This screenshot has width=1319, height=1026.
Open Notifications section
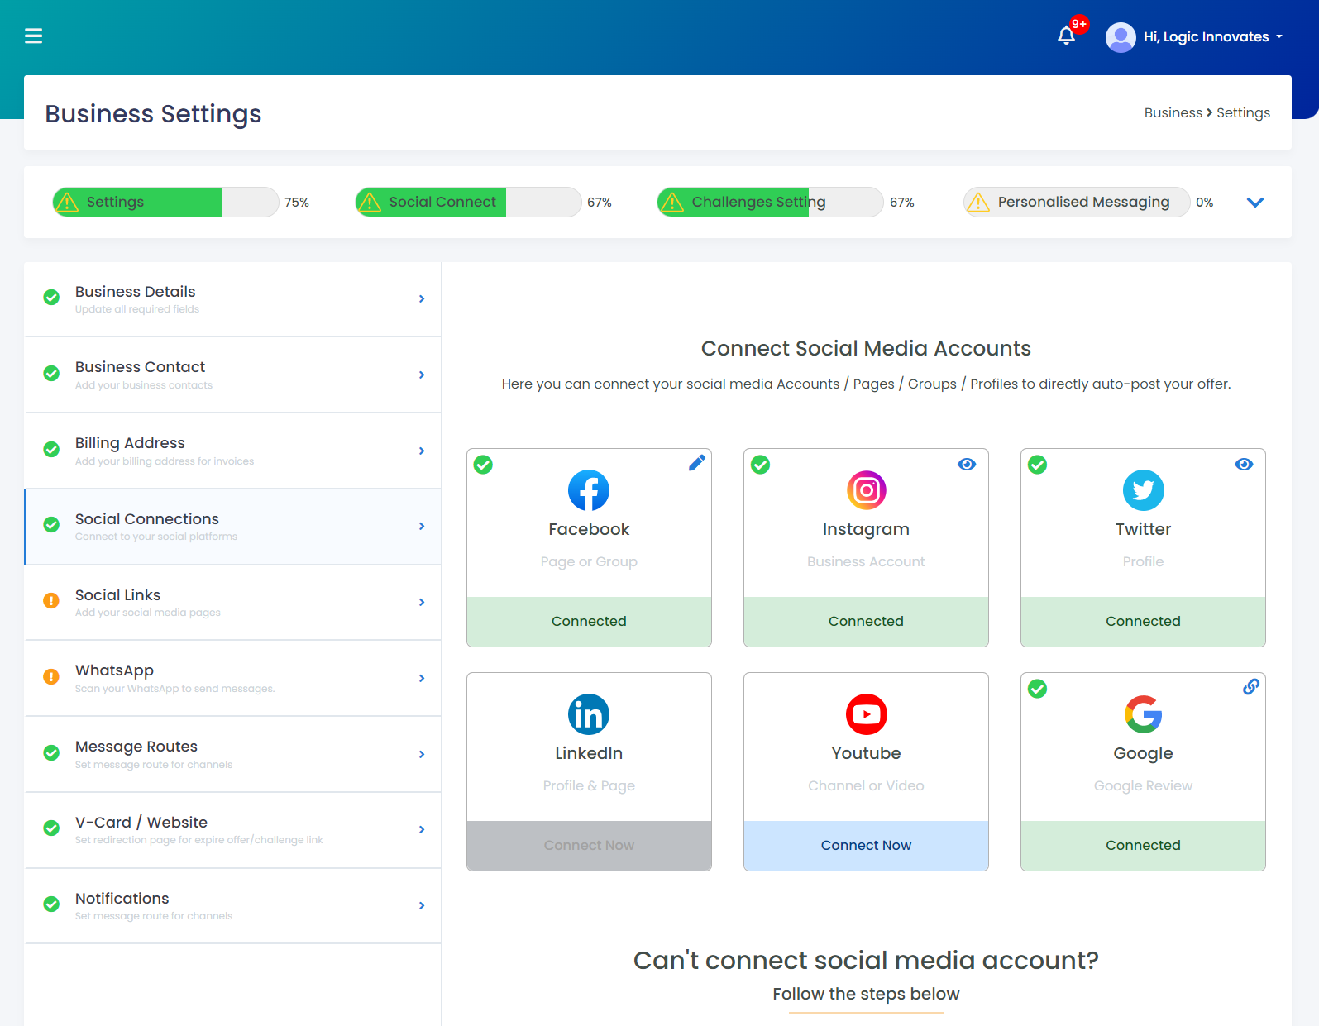click(x=232, y=906)
